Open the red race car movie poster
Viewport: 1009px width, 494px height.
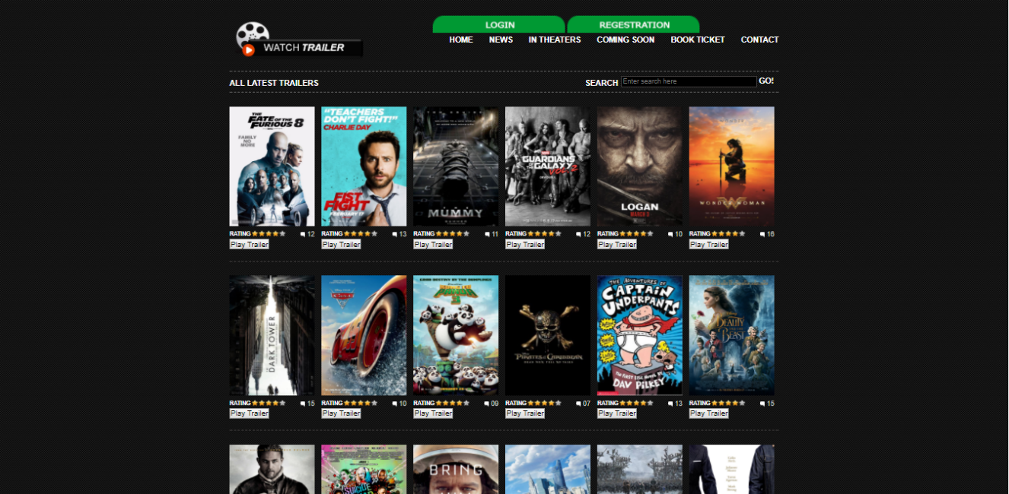(364, 335)
